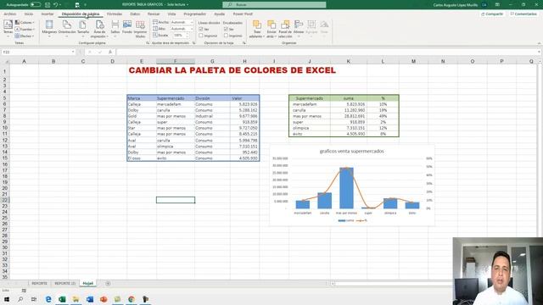Viewport: 543px width, 305px height.
Task: Click the Compartir button
Action: tap(492, 14)
